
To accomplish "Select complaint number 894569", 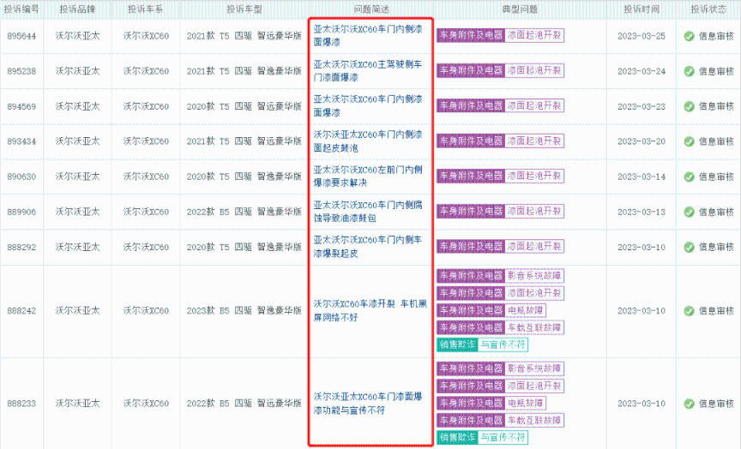I will pos(21,106).
